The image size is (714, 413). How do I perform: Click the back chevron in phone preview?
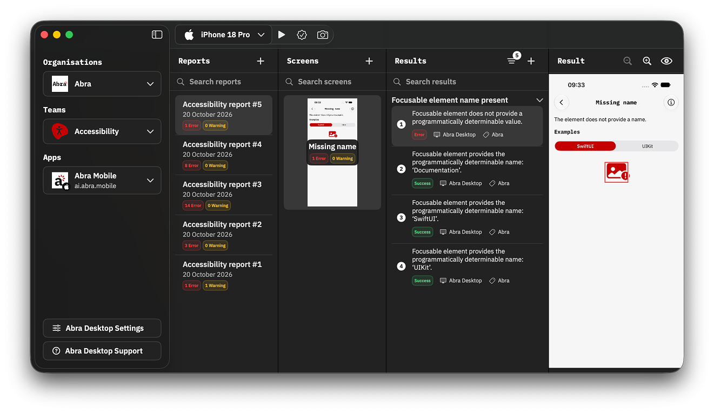point(562,102)
